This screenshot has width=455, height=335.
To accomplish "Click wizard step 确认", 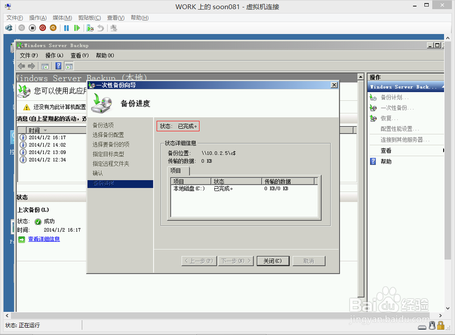I will coord(98,173).
